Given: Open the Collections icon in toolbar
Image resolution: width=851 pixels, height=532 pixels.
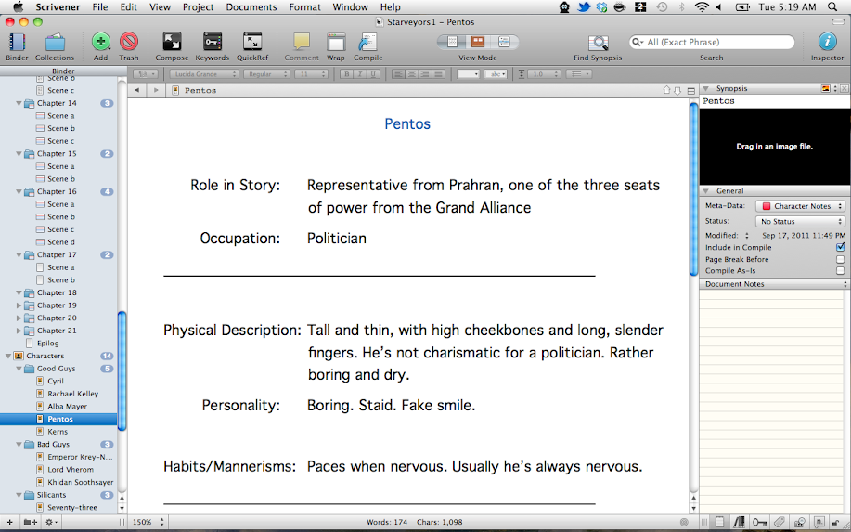Looking at the screenshot, I should coord(55,43).
